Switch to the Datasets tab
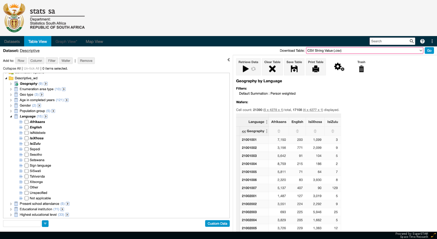 12,41
